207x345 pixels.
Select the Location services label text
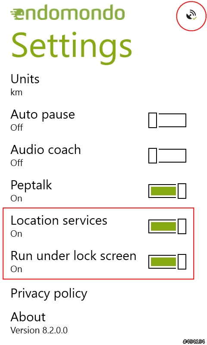59,220
